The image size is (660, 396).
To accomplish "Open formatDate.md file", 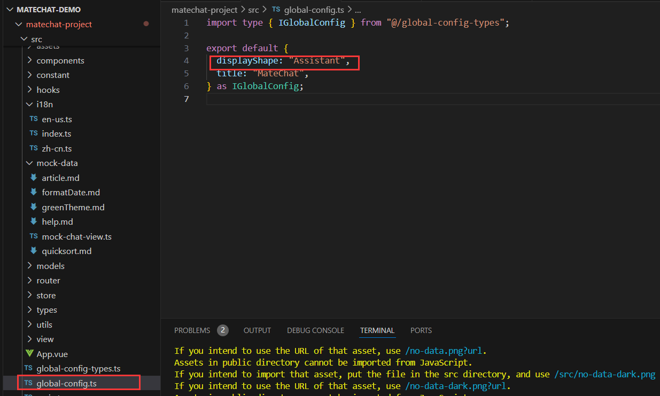I will 71,192.
